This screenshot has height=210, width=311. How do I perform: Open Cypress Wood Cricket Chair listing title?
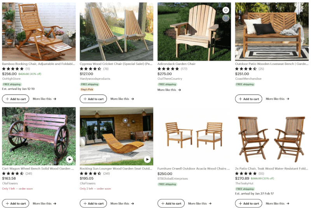coord(116,64)
